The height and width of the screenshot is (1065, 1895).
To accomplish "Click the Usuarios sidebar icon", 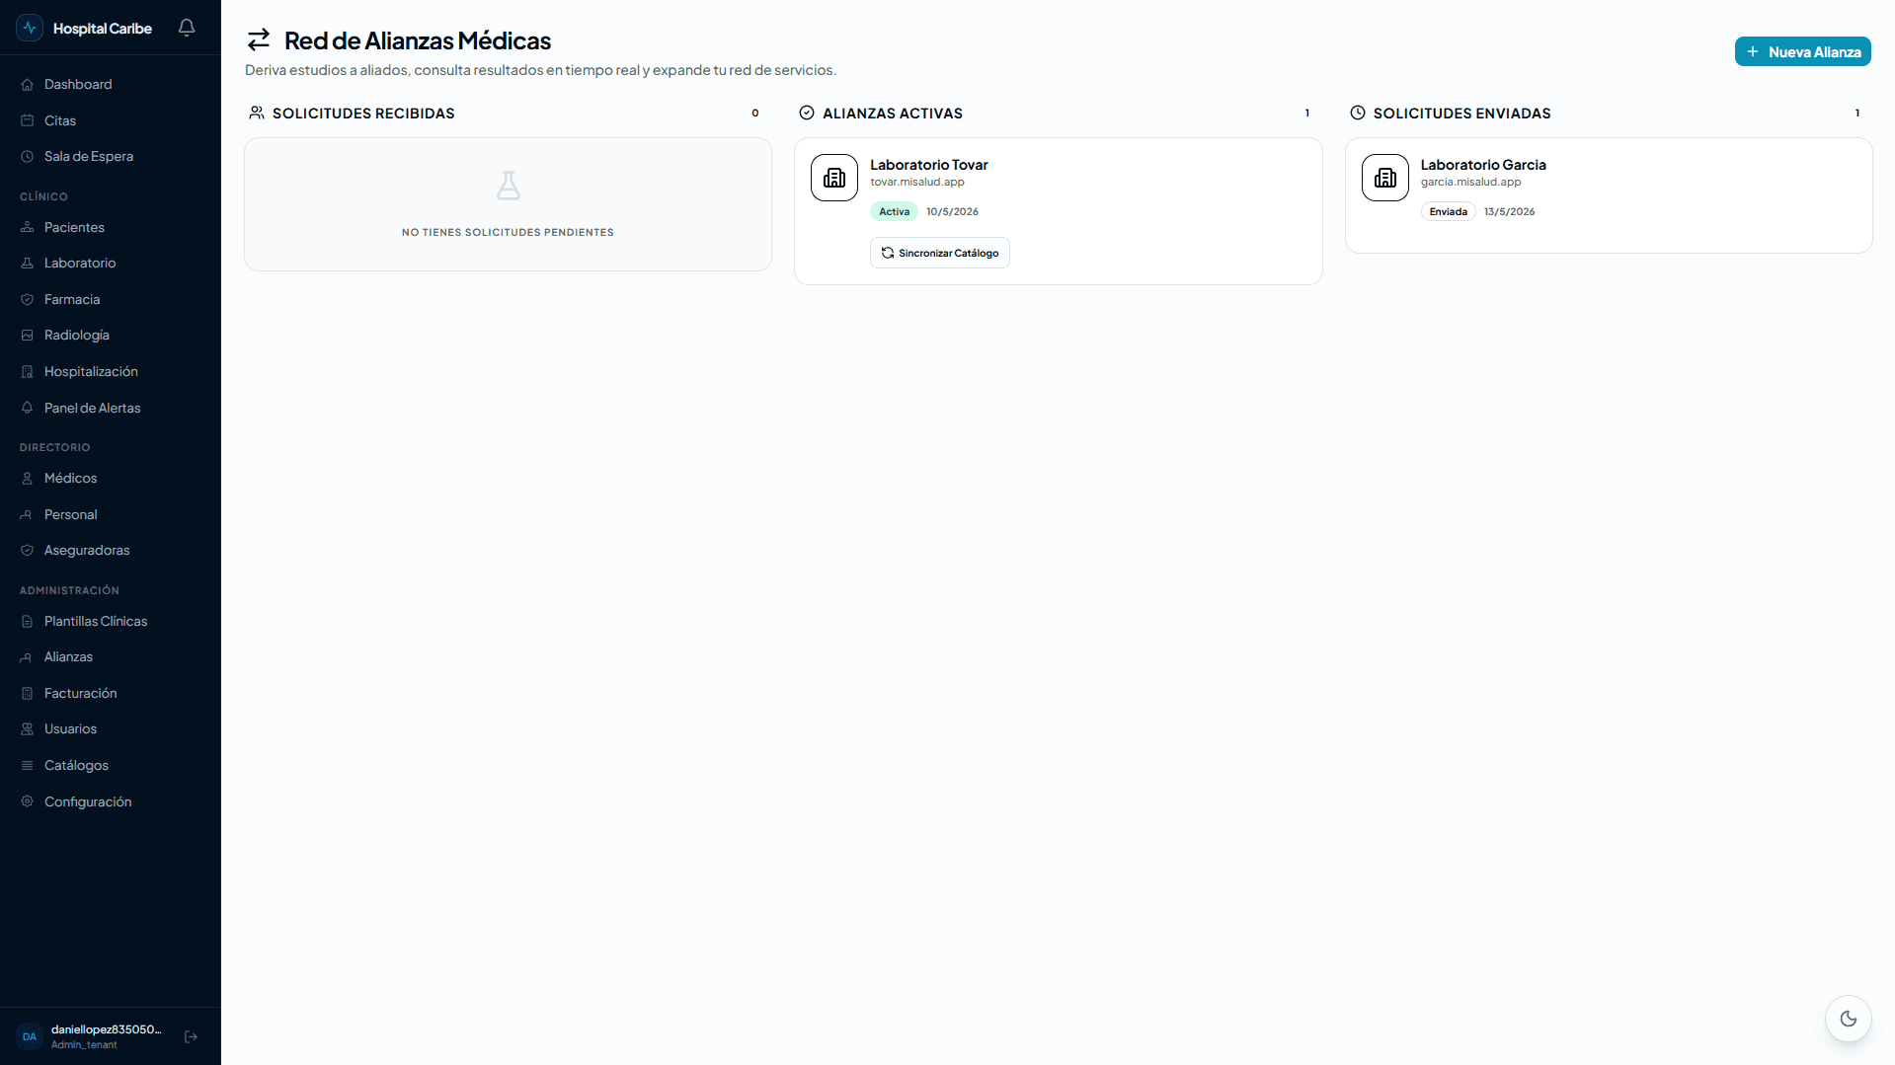I will coord(28,729).
